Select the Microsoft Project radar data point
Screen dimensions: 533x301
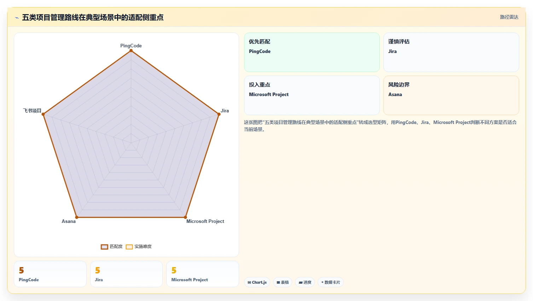[185, 217]
